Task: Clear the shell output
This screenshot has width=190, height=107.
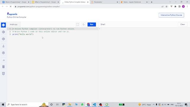Action: 183,24
